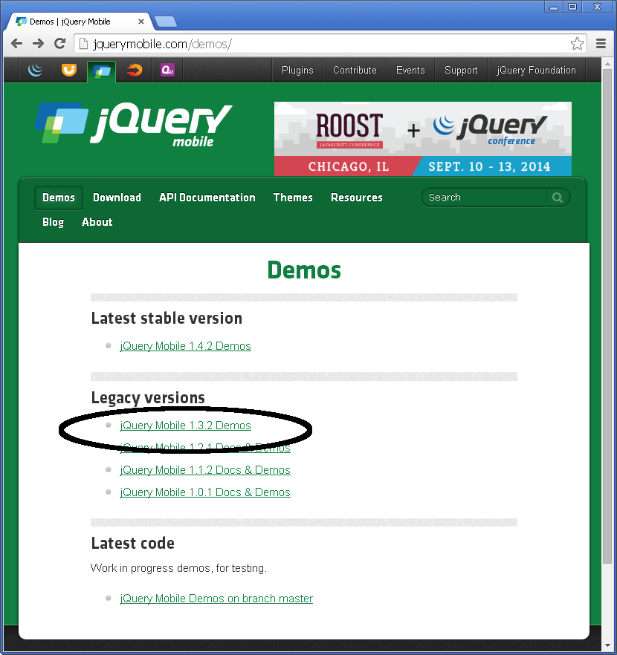Go back to the previous page

coord(16,43)
